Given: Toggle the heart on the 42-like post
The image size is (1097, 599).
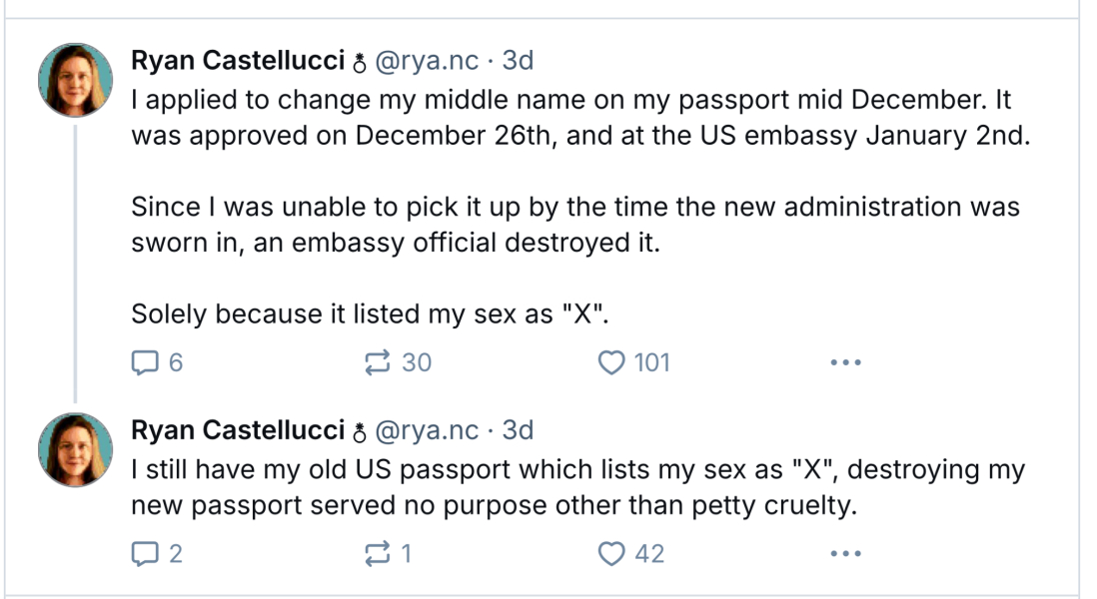Looking at the screenshot, I should click(x=610, y=553).
